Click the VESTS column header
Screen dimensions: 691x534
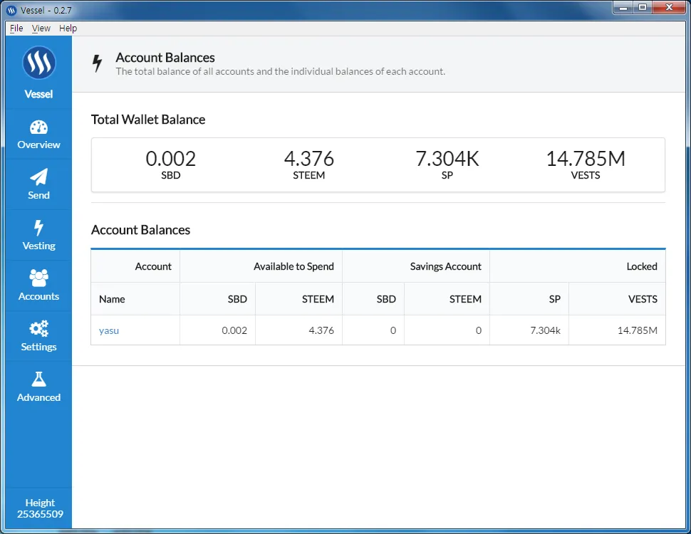[x=618, y=299]
